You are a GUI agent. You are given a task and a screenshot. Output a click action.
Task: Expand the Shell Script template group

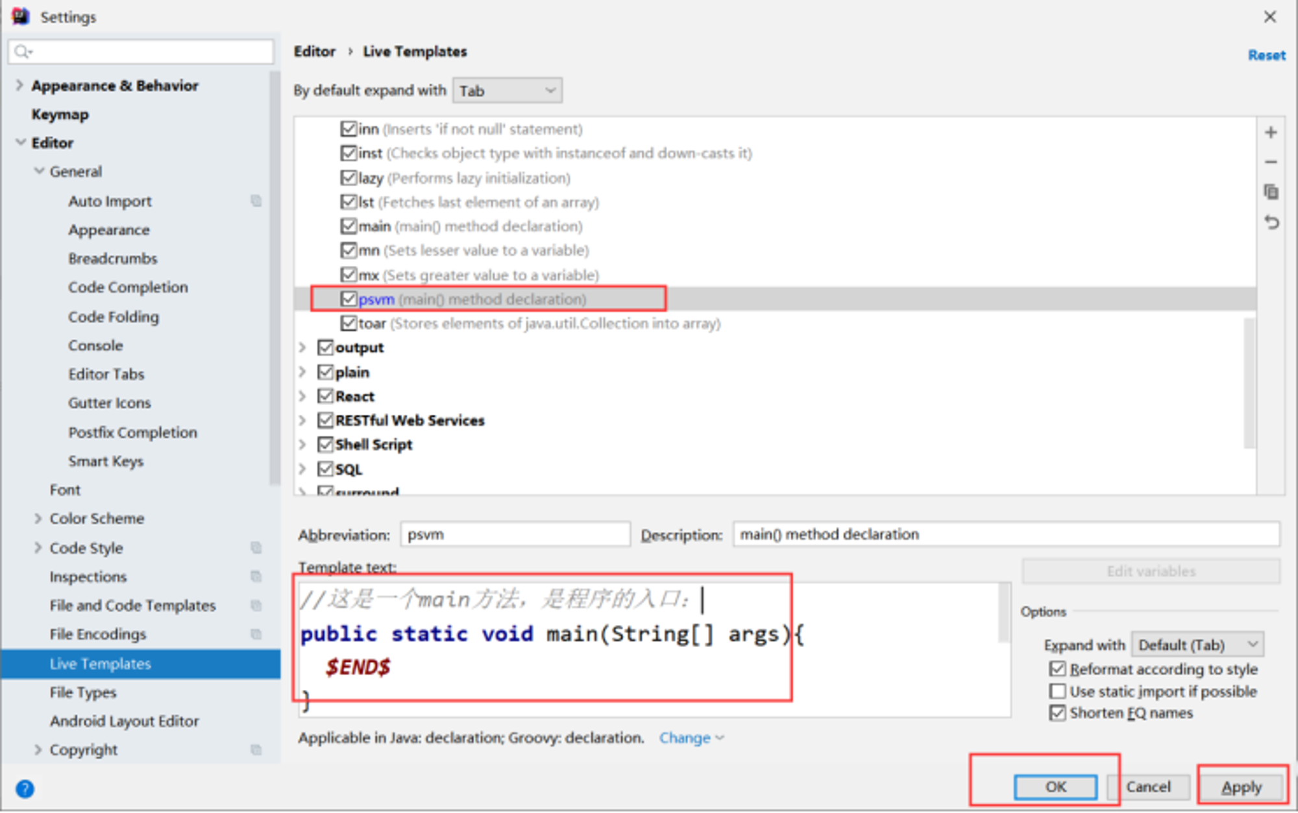click(x=302, y=445)
